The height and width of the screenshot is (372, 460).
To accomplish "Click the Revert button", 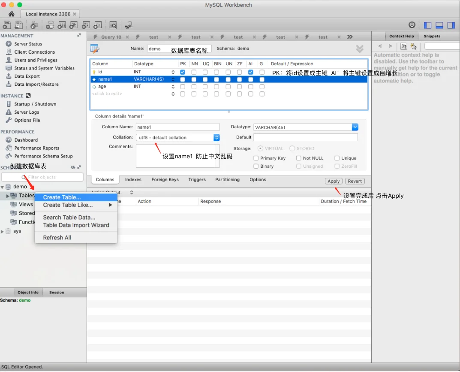I will 355,181.
